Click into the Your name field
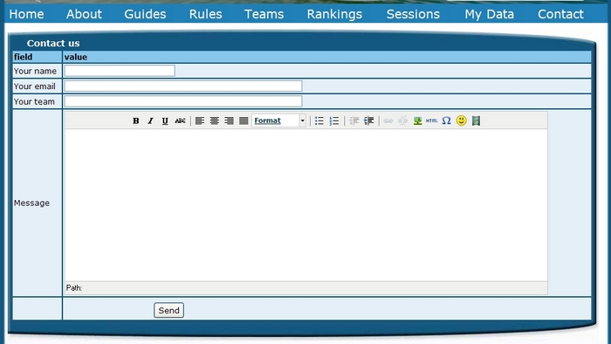This screenshot has width=611, height=344. 120,71
